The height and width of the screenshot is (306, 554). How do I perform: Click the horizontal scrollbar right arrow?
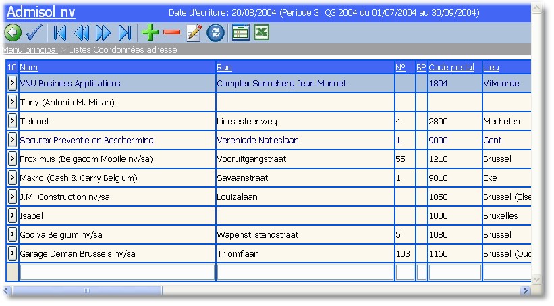pos(526,290)
